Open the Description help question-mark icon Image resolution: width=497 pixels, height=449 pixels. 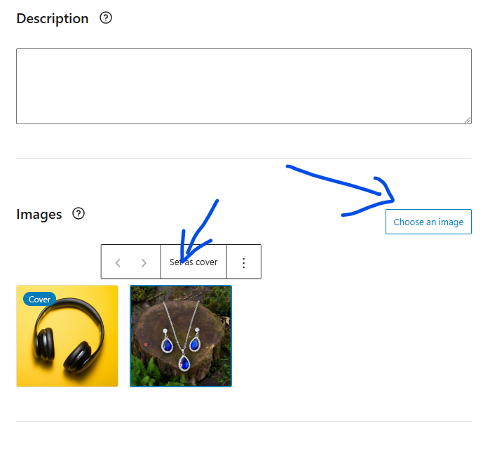click(x=106, y=18)
